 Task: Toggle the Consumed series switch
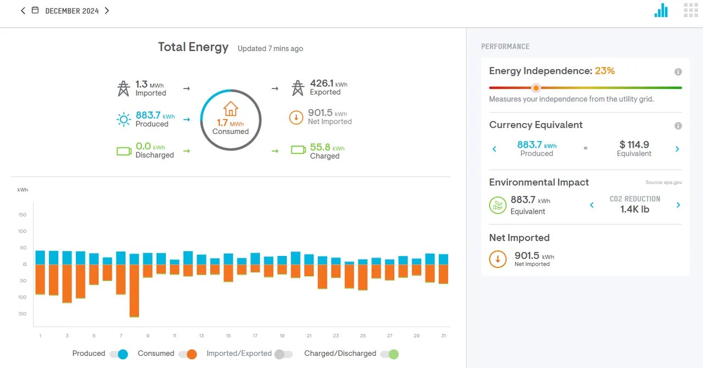tap(187, 354)
